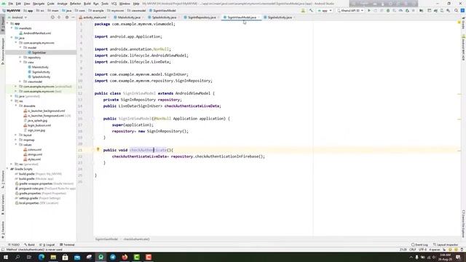Collapse all with the project panel arrows icon
The width and height of the screenshot is (466, 262).
tap(59, 17)
